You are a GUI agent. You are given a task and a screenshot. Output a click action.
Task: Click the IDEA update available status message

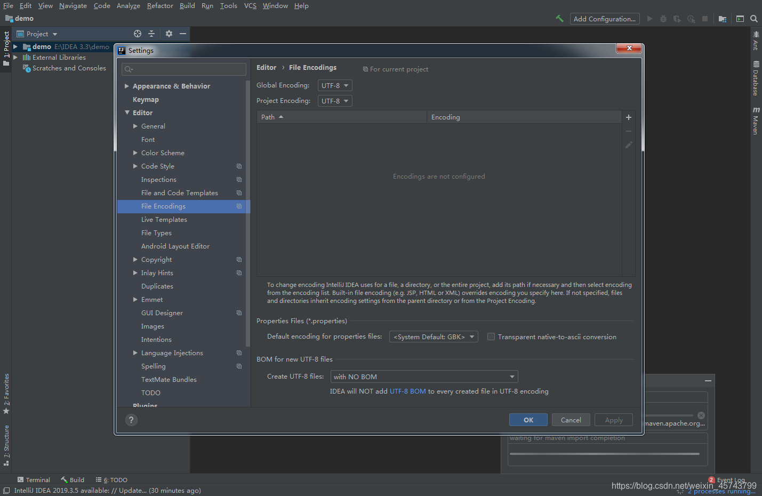107,491
